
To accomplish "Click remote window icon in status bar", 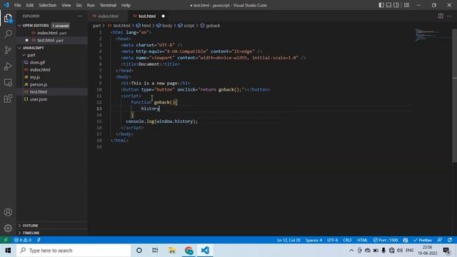I will pos(6,240).
